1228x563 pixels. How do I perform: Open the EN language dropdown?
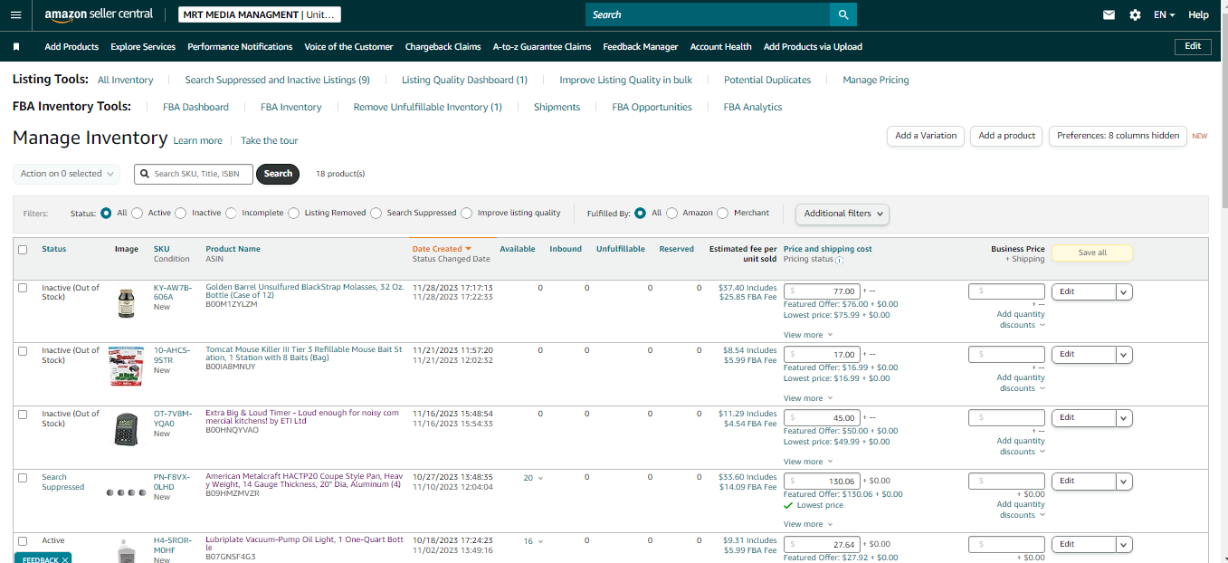[1165, 14]
